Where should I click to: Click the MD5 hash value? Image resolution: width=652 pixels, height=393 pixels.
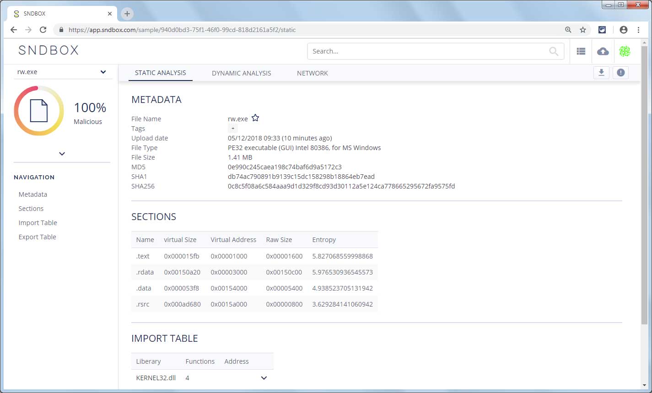(285, 167)
